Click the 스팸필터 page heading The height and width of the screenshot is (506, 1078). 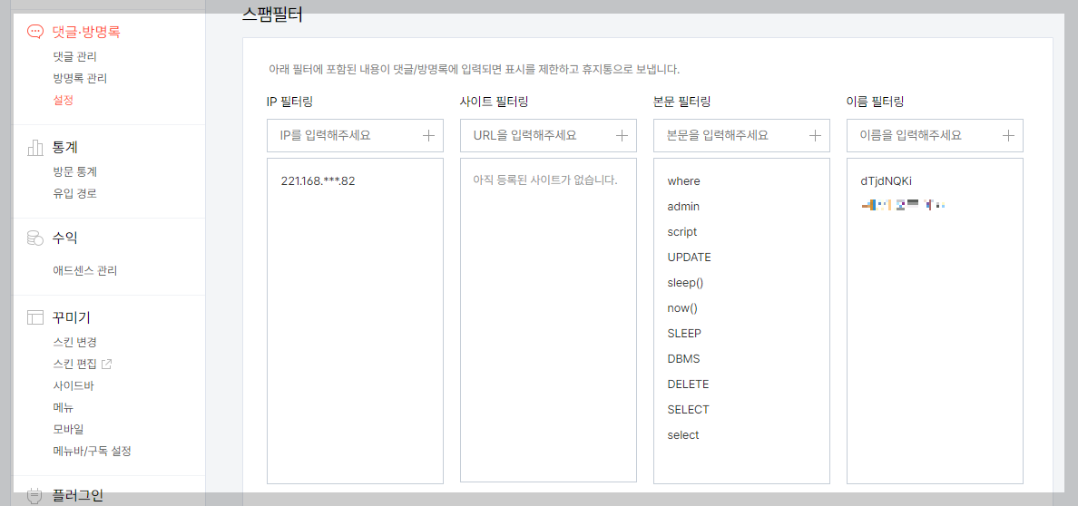pos(272,14)
